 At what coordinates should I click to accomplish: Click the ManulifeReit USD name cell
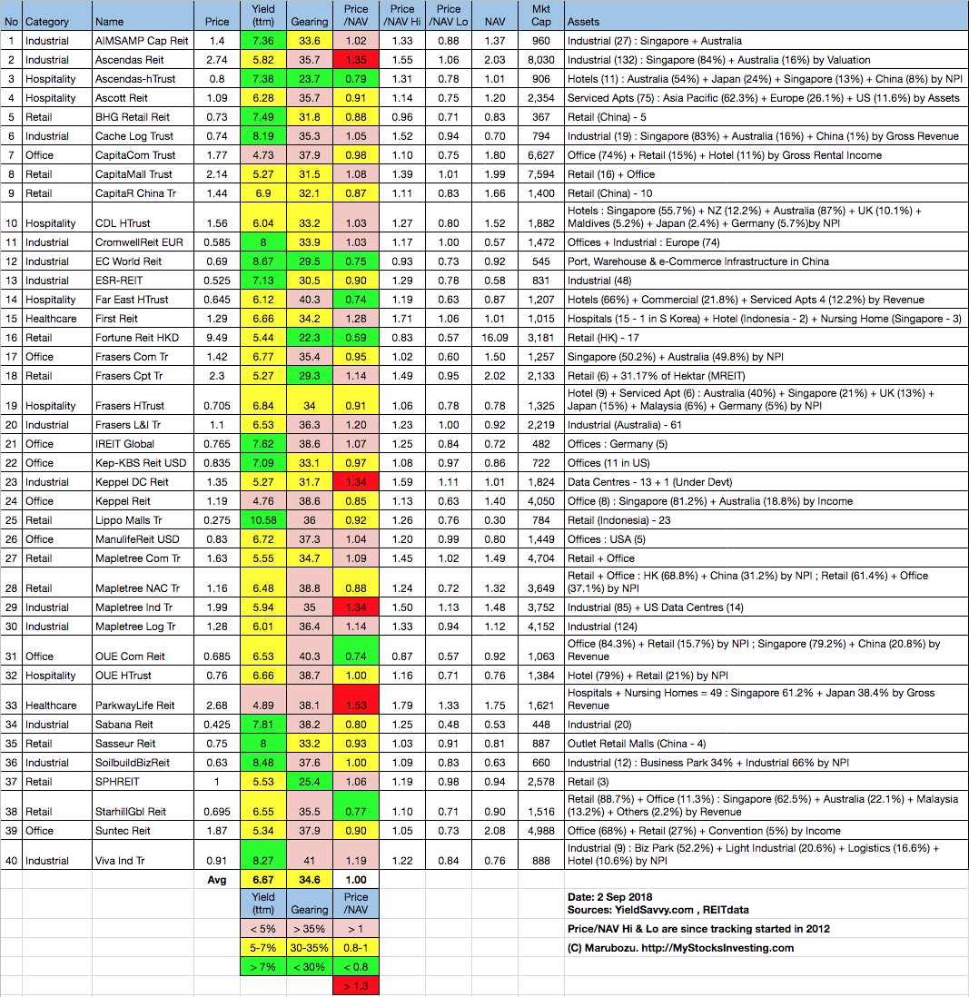[x=143, y=539]
